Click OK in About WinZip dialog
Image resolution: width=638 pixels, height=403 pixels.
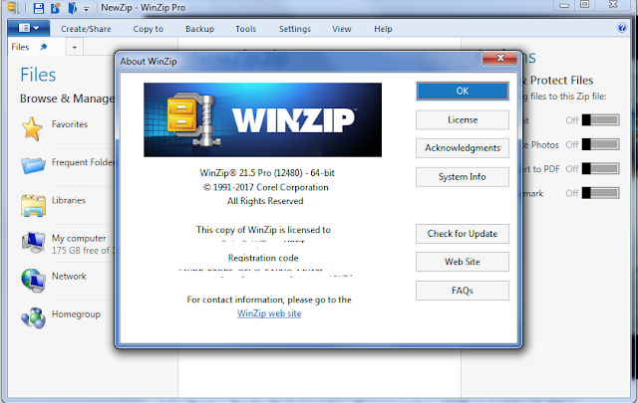click(463, 91)
